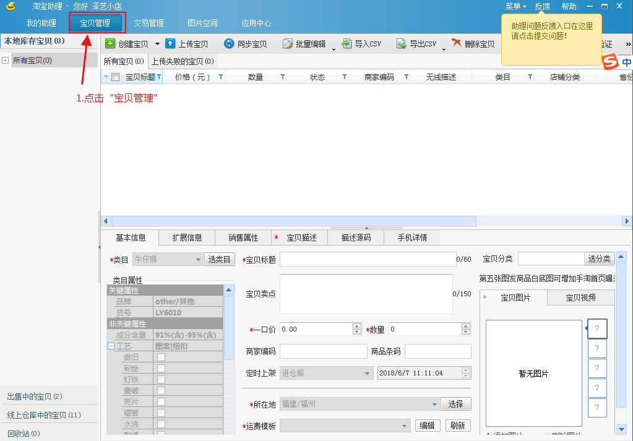
Task: Open the 所在地 location dropdown
Action: [434, 404]
